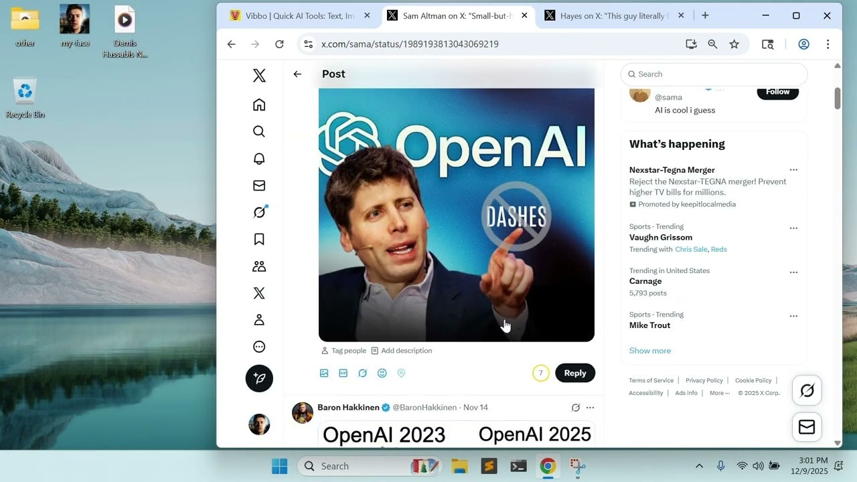Image resolution: width=857 pixels, height=482 pixels.
Task: Click the X search input field
Action: click(714, 74)
